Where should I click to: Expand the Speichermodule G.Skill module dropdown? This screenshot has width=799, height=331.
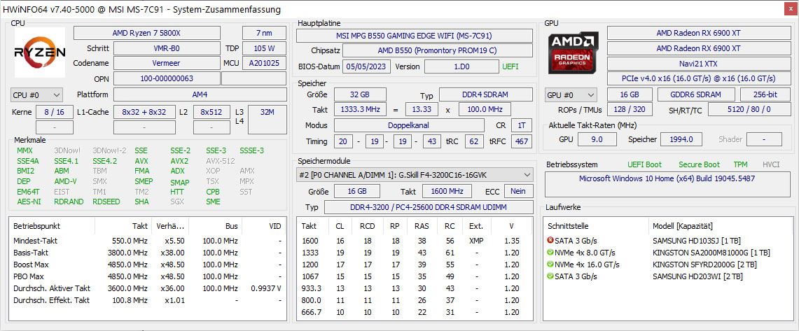[x=415, y=175]
